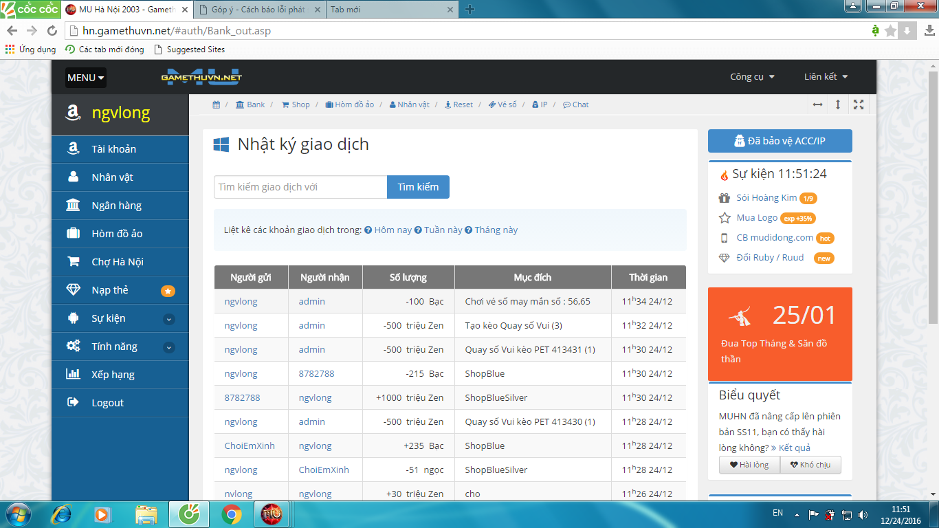Click the GameThuVN MU logo
This screenshot has width=939, height=528.
point(201,76)
